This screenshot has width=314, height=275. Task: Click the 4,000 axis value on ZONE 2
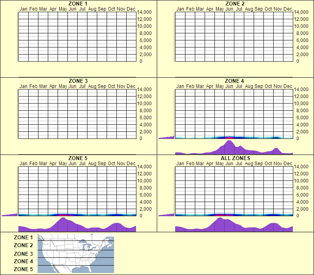[x=302, y=47]
